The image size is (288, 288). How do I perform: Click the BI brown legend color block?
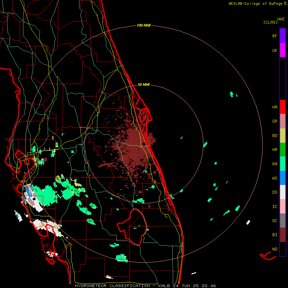283,235
